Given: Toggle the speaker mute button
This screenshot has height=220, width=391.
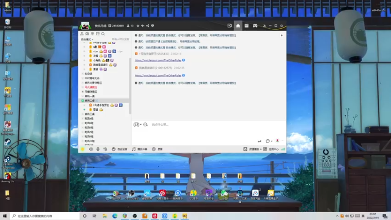Looking at the screenshot, I should 91,149.
